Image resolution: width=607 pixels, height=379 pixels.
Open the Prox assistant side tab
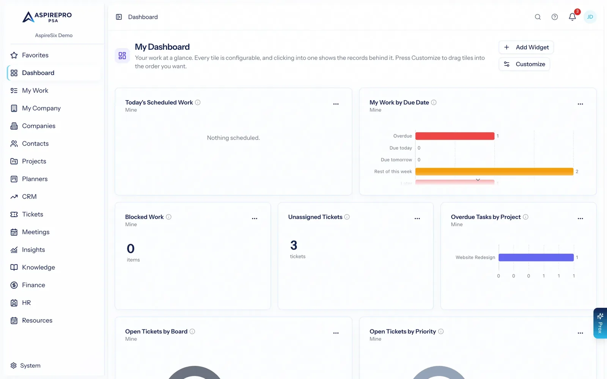600,323
